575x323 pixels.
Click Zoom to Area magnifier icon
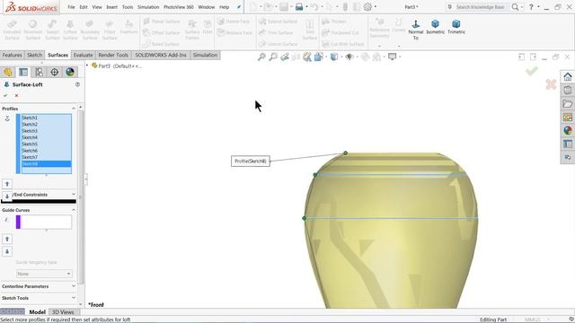click(x=273, y=57)
